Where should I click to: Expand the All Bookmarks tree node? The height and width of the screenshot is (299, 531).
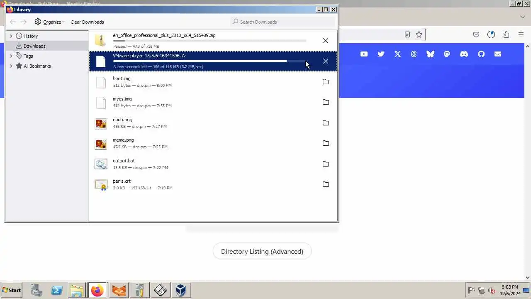tap(11, 66)
